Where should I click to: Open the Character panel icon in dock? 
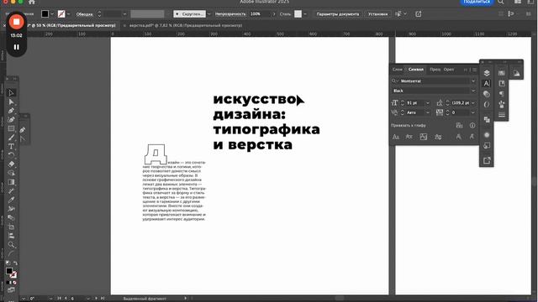point(487,84)
